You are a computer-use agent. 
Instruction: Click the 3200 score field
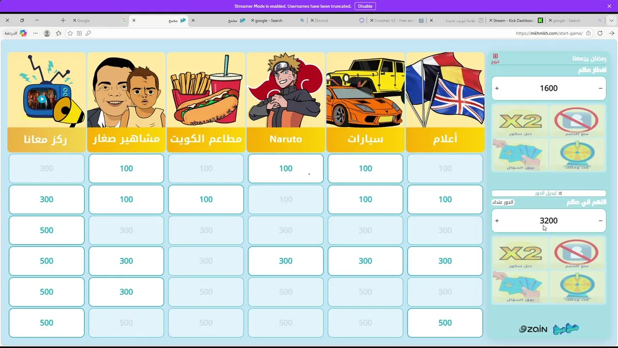tap(548, 221)
